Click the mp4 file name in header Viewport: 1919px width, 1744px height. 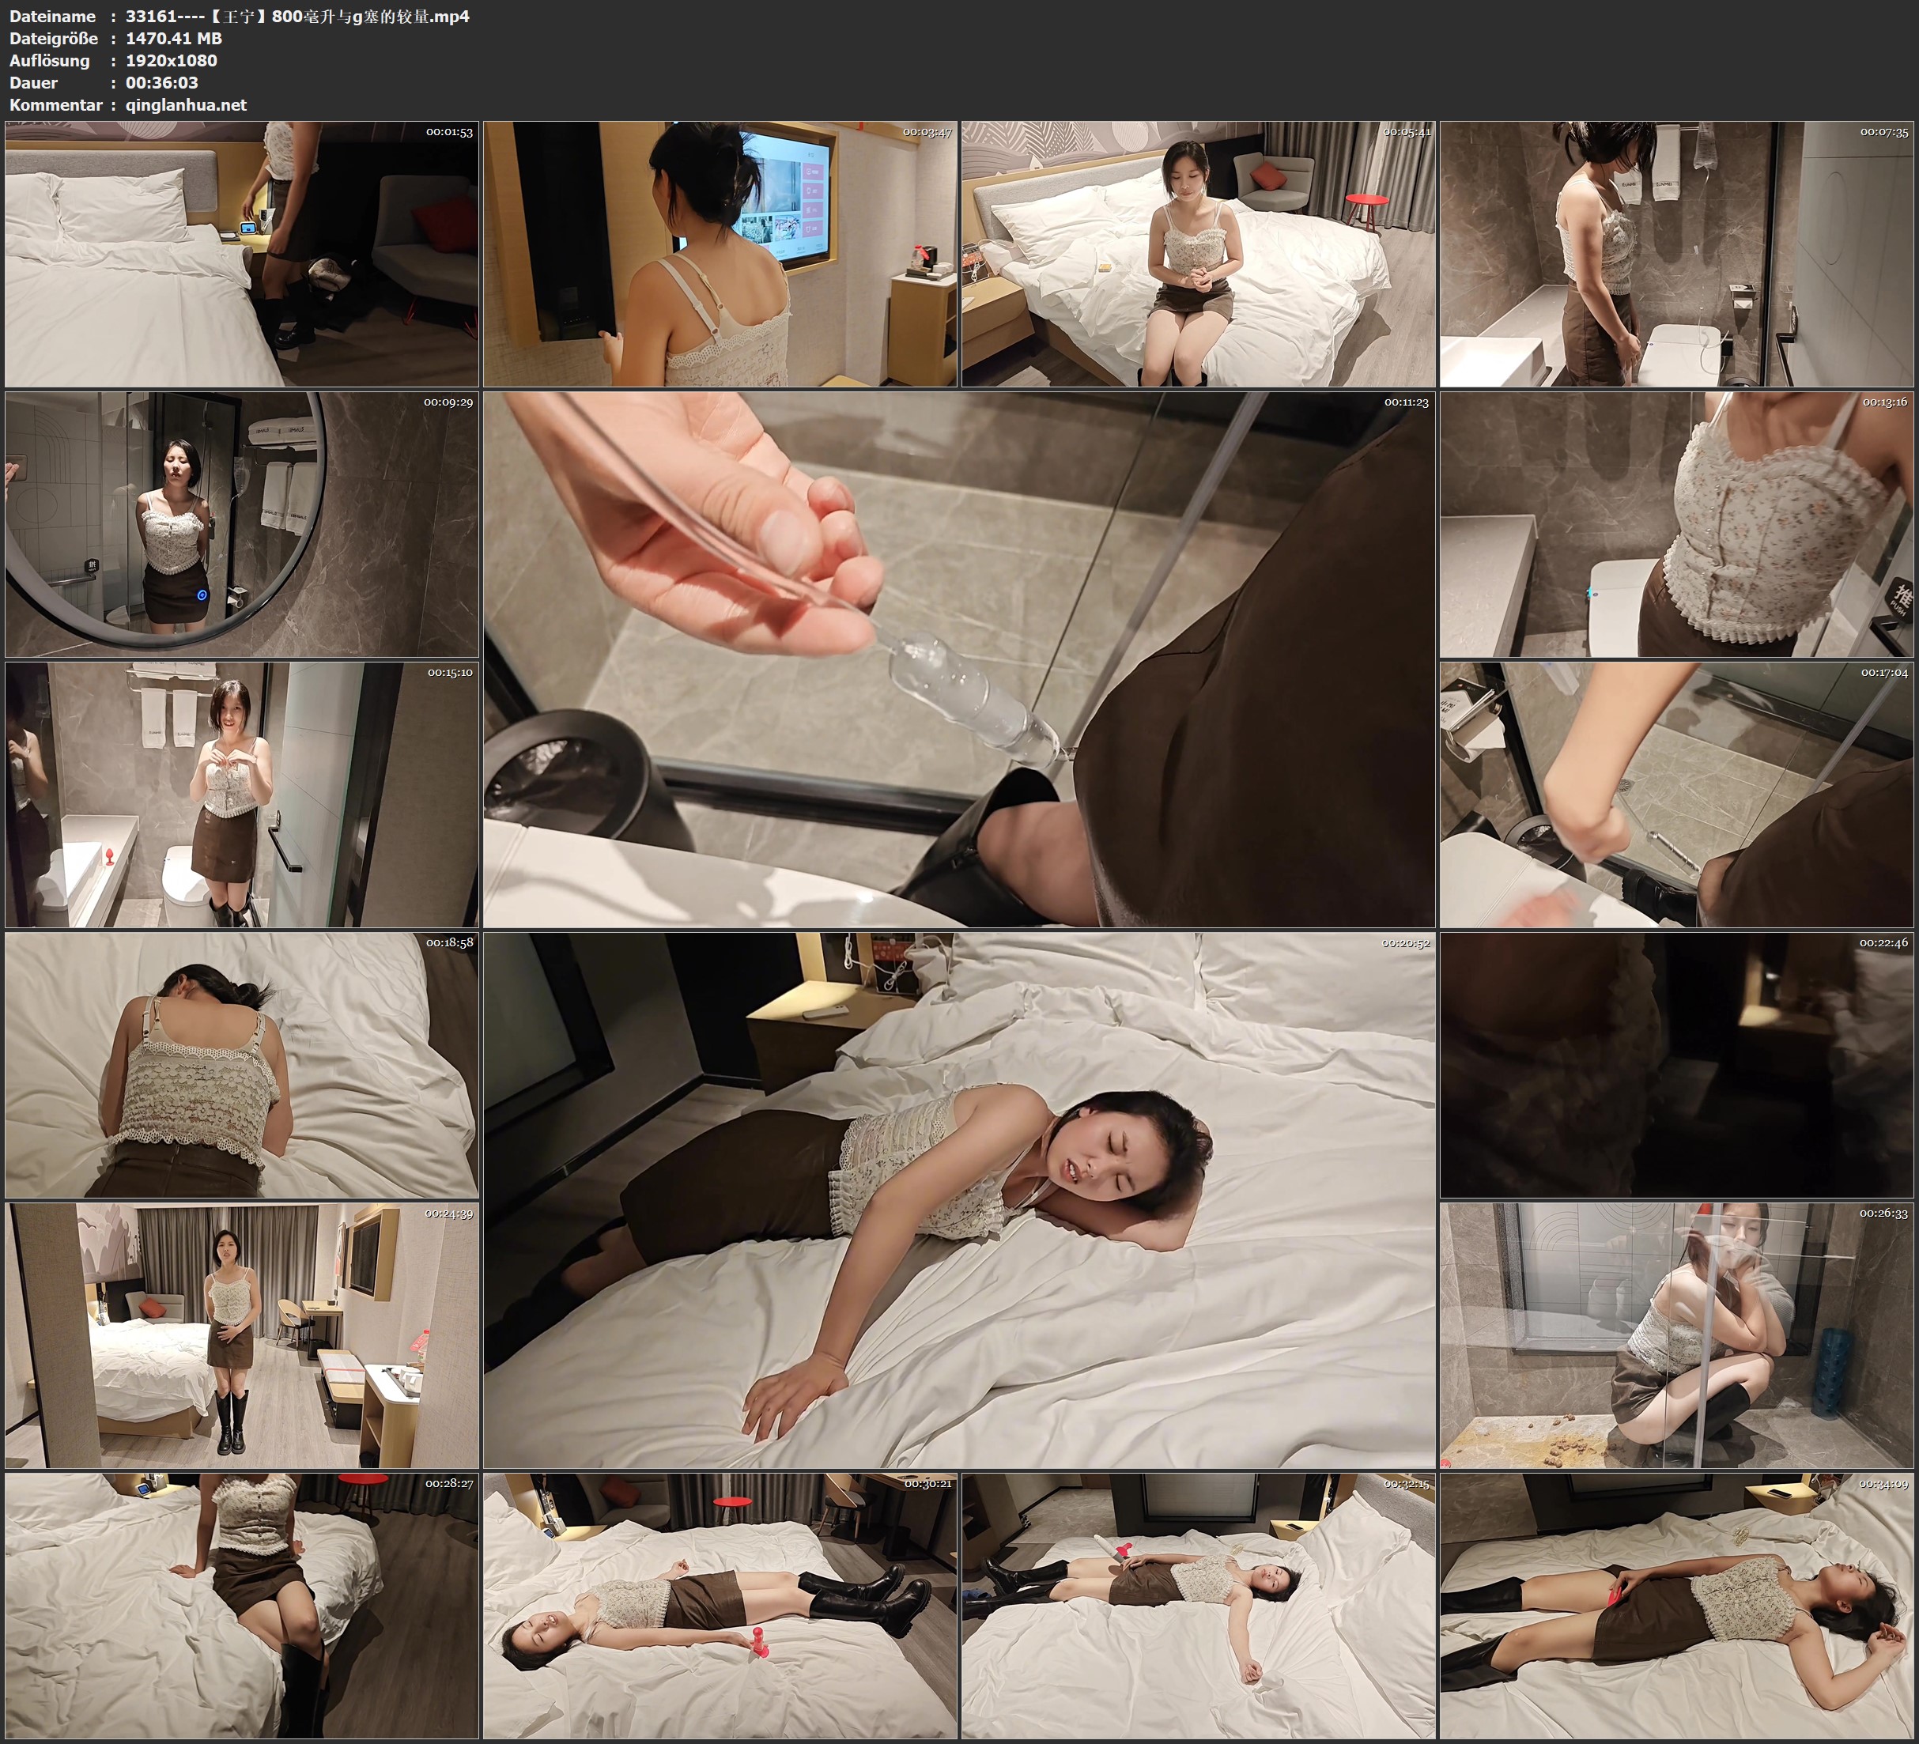[297, 16]
